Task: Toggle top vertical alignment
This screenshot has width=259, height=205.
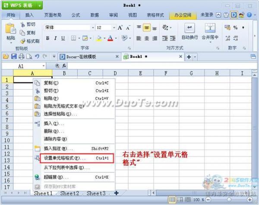Action: [139, 28]
